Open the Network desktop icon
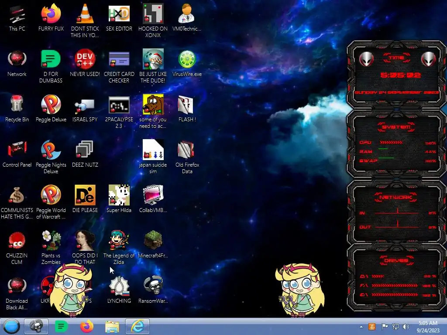Screen dimensions: 447x335 tap(17, 63)
